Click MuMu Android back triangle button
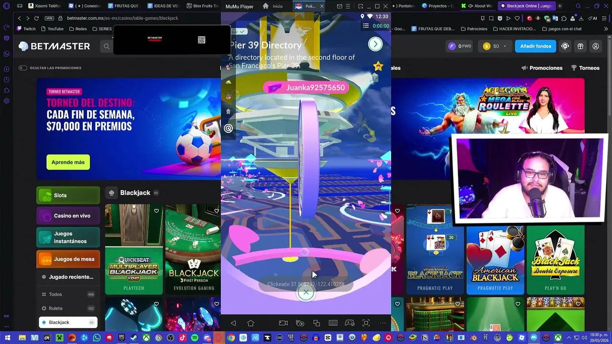 pyautogui.click(x=233, y=323)
